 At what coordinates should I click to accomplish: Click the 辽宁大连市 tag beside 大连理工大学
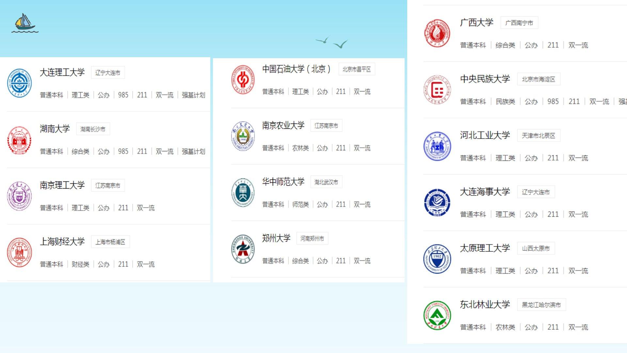pyautogui.click(x=107, y=73)
